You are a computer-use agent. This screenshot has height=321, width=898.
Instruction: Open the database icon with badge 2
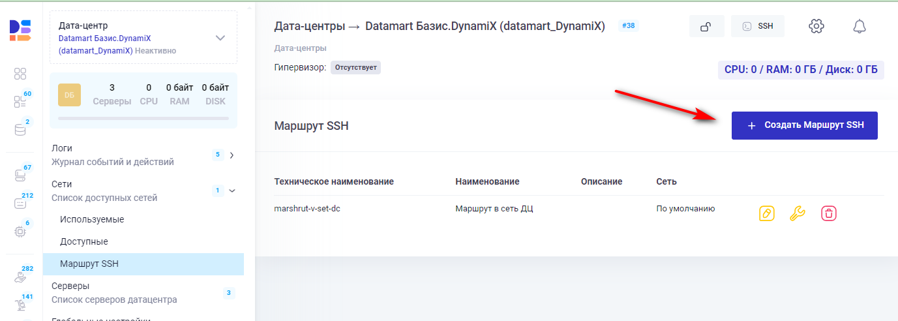[x=20, y=129]
